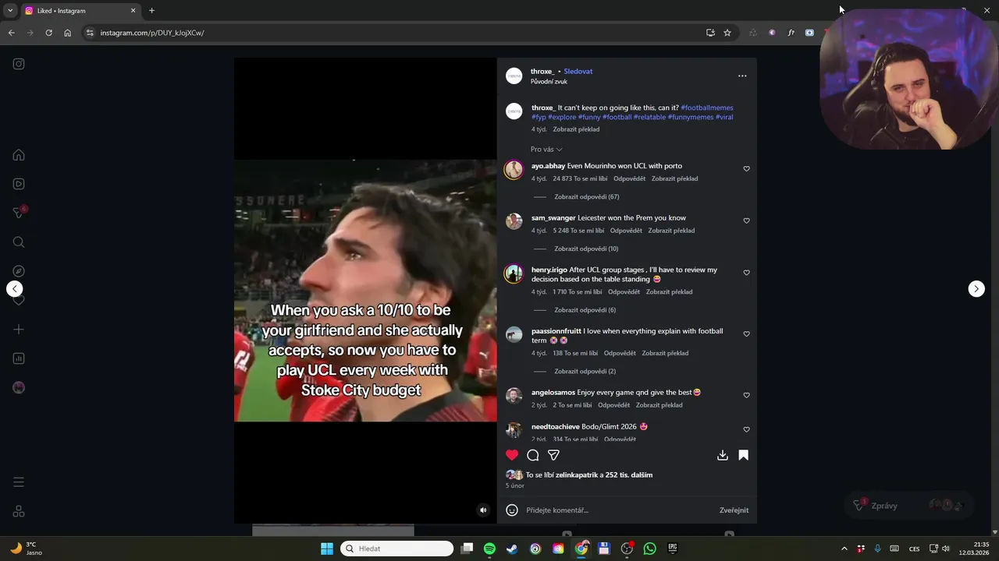The width and height of the screenshot is (999, 561).
Task: Expand Pro vás comment sorting dropdown
Action: pos(546,150)
